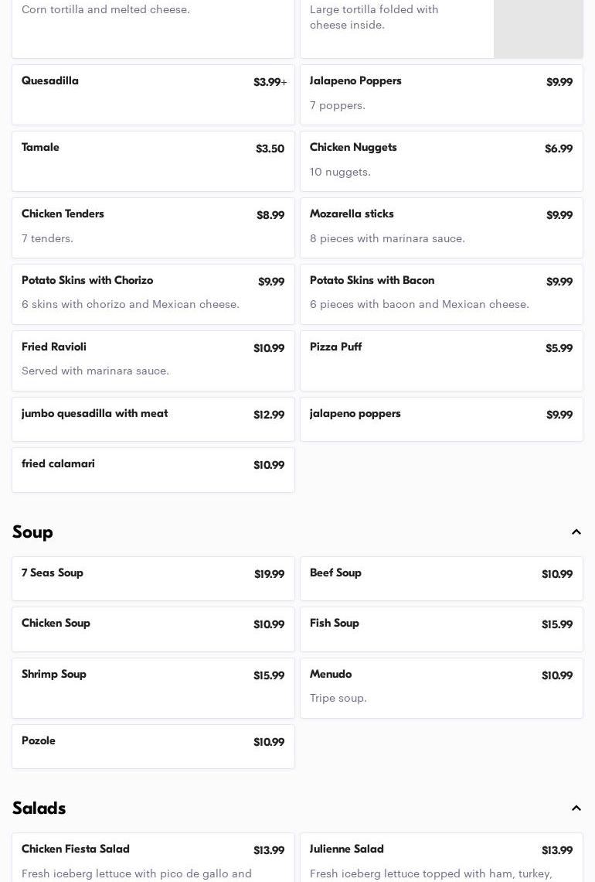Pick the jumbo quesadilla with meat
The width and height of the screenshot is (595, 882).
[153, 419]
